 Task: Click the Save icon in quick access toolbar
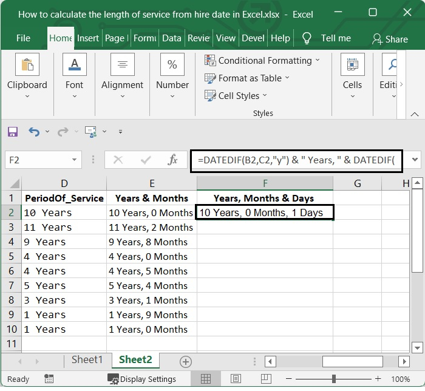13,132
